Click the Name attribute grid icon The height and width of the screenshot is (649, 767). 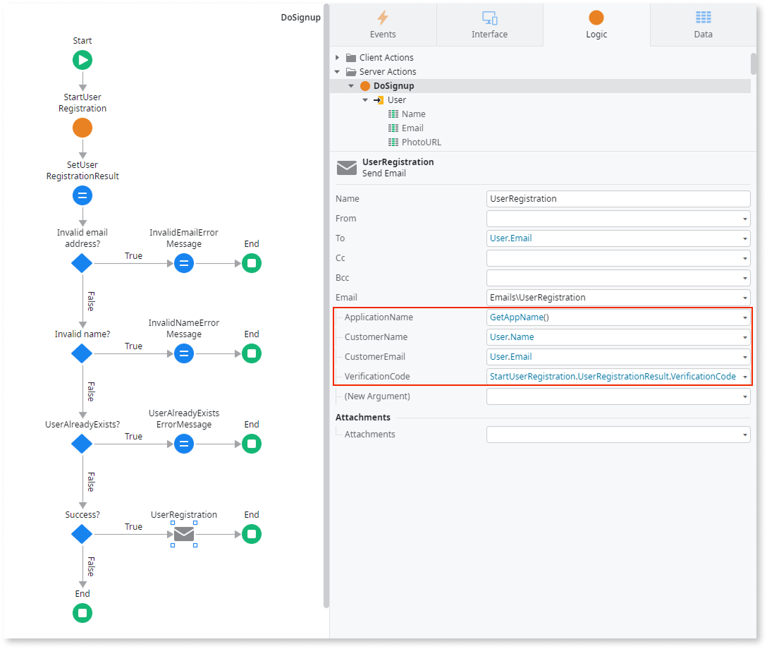coord(393,114)
